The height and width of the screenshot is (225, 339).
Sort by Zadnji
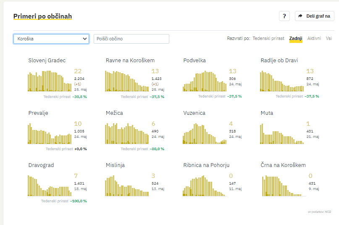(296, 39)
